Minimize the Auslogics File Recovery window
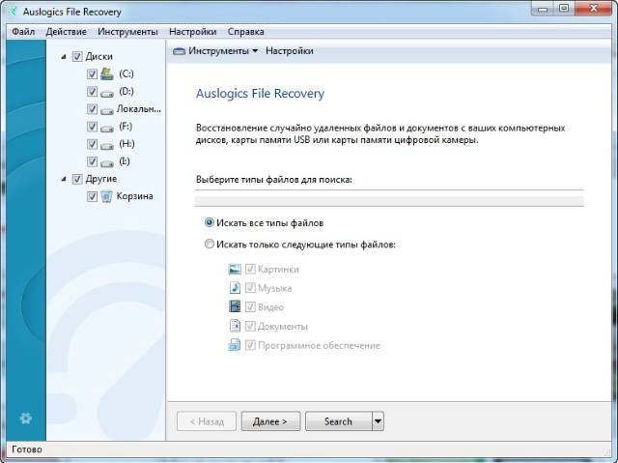Viewport: 618px width, 463px height. point(543,8)
